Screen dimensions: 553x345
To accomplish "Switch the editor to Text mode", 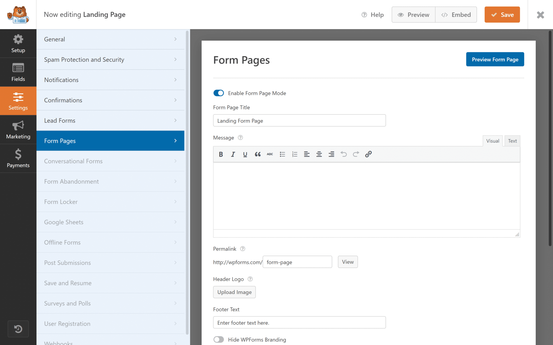I will (512, 141).
